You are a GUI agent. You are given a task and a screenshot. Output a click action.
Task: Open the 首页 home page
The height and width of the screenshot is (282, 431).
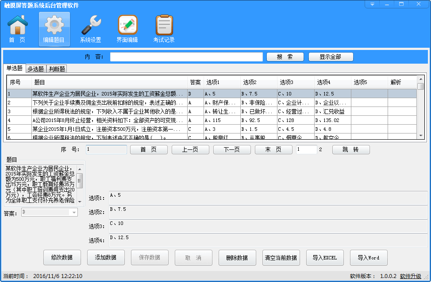16,28
